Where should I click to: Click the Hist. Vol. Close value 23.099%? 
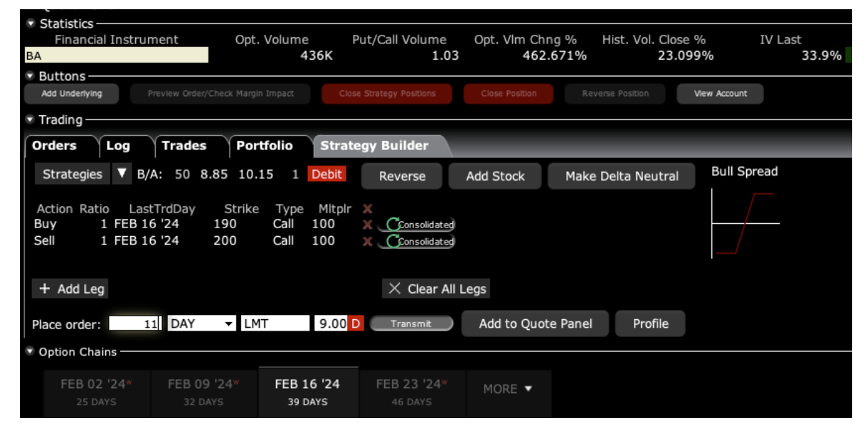[x=685, y=55]
